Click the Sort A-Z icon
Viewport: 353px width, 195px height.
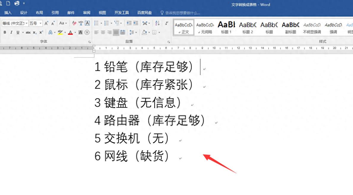(x=157, y=23)
